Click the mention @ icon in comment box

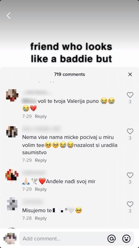point(112,238)
